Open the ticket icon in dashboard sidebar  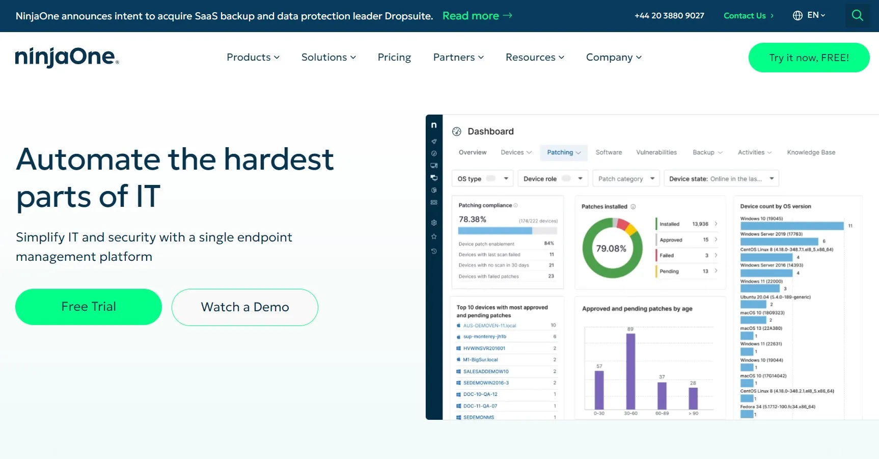coord(434,202)
